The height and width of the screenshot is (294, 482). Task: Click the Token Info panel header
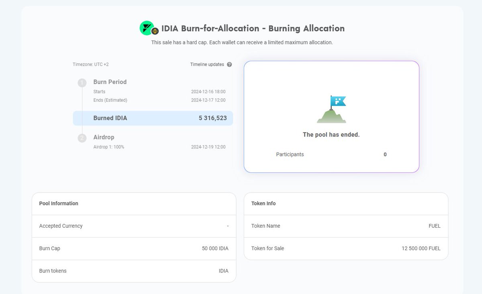pyautogui.click(x=263, y=203)
